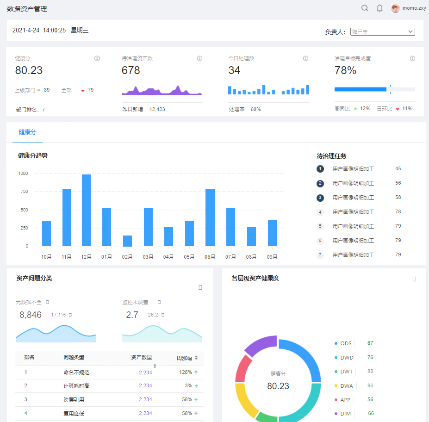Open the info tooltip on 今日处理数 card
Viewport: 429px width, 422px height.
coord(305,58)
